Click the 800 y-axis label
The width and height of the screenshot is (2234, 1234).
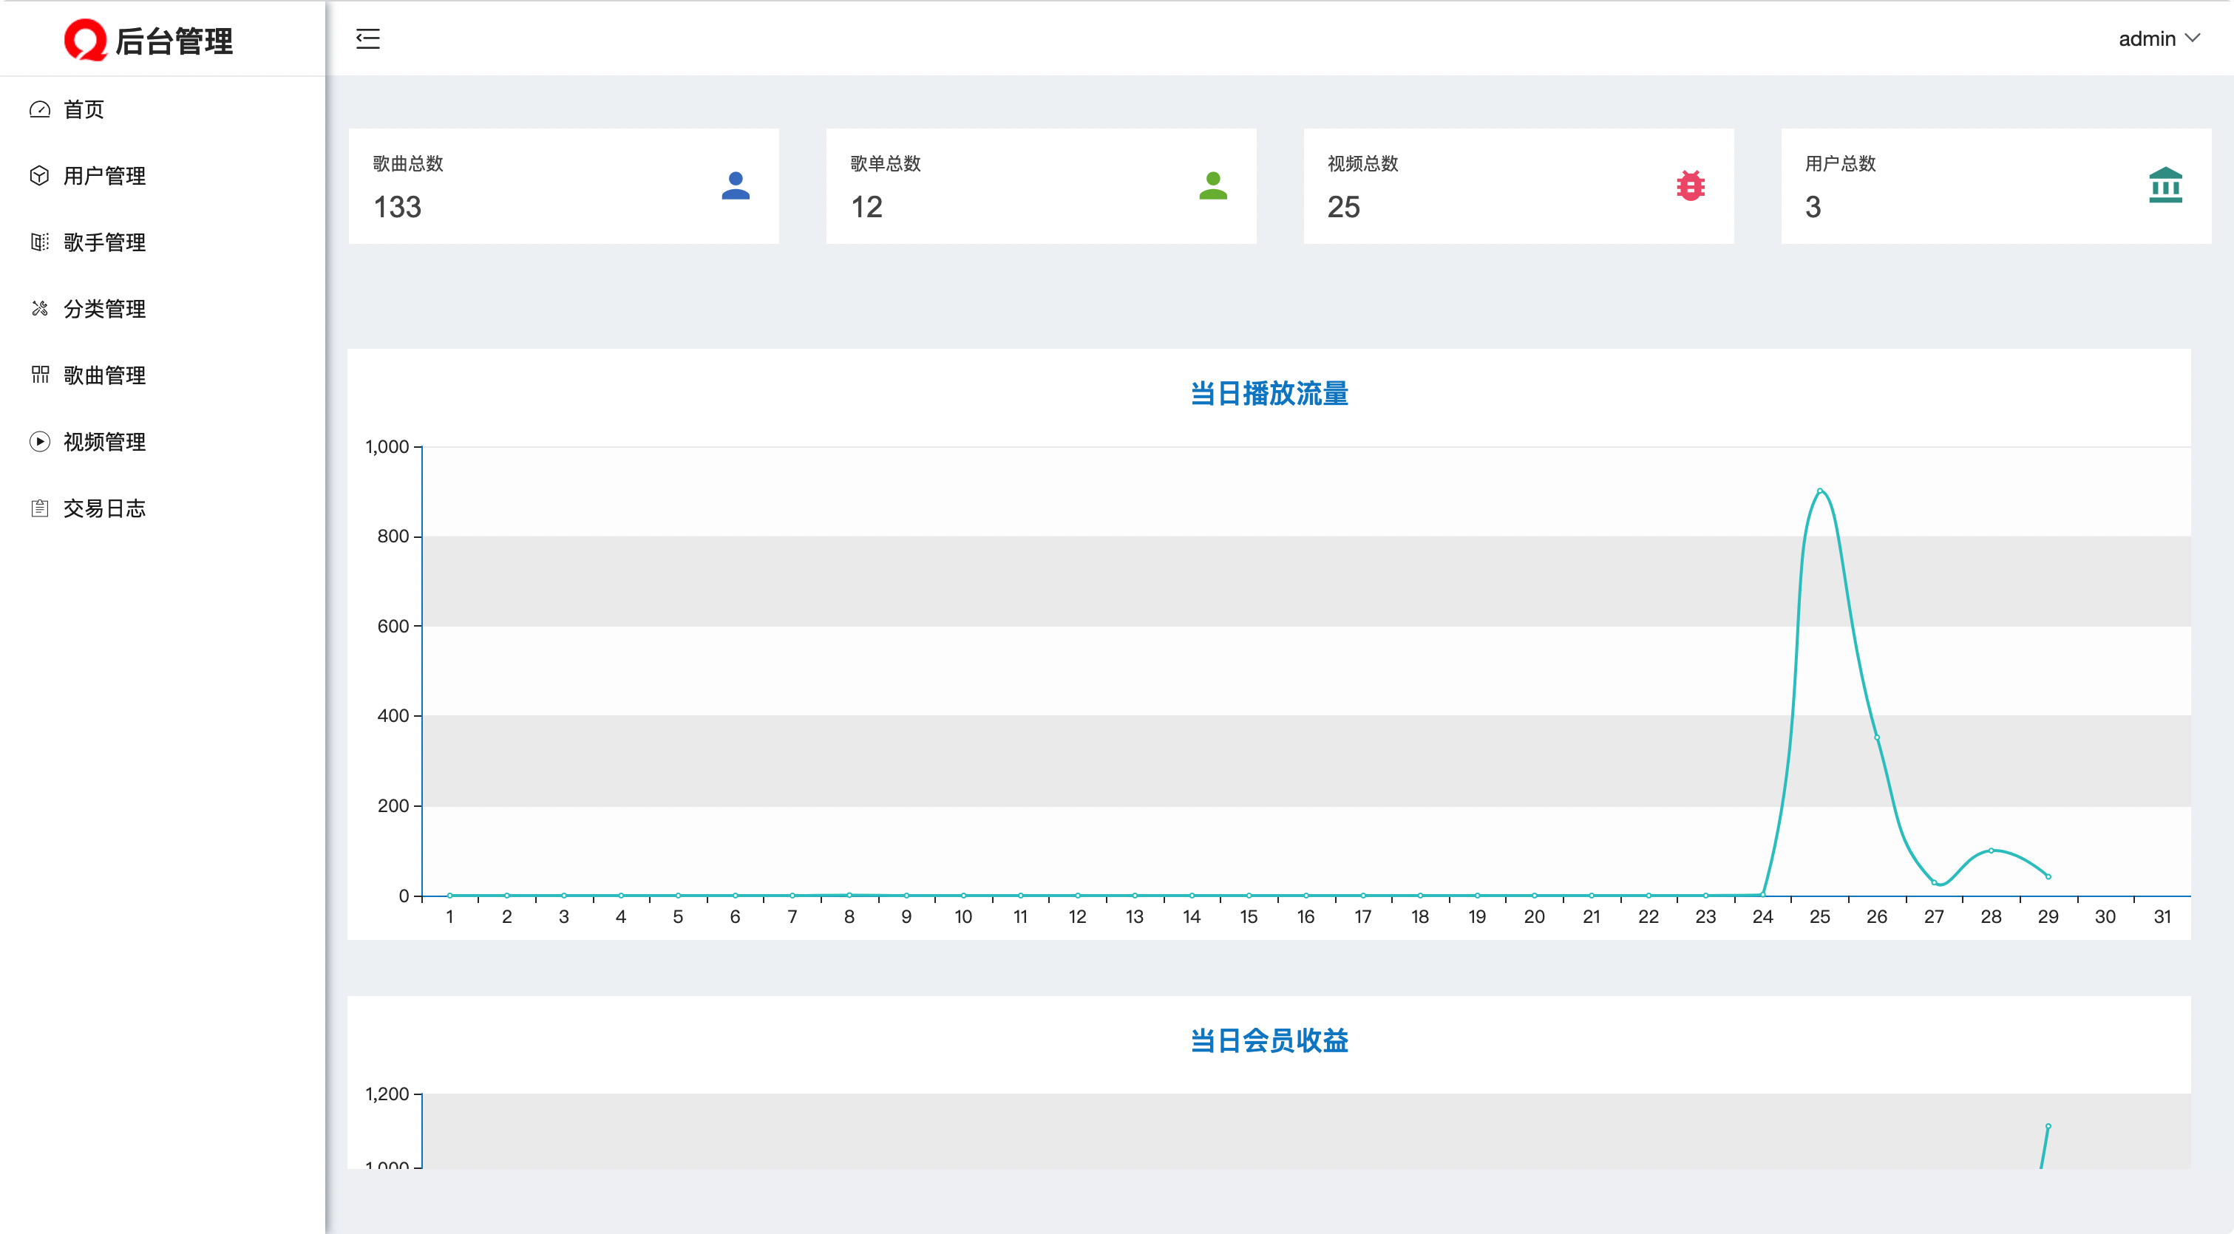393,536
